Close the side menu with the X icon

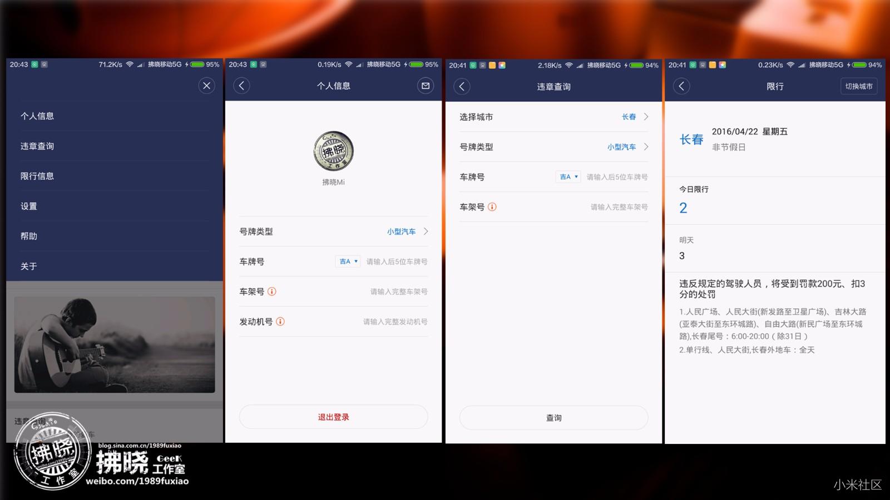click(206, 86)
